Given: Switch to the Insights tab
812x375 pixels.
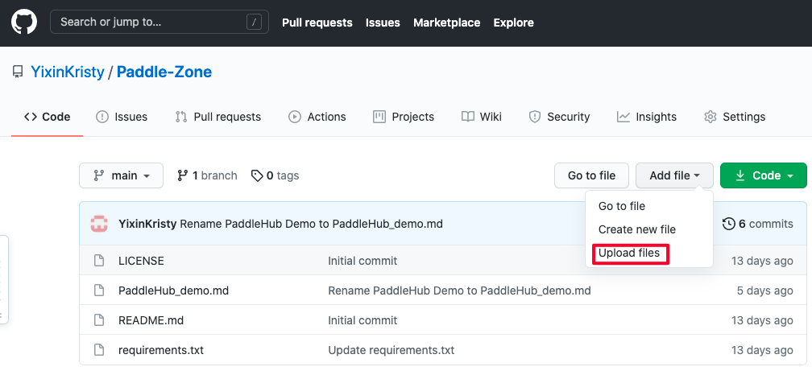Looking at the screenshot, I should (x=646, y=117).
